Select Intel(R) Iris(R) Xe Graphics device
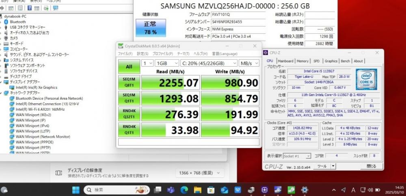The image size is (406, 196). [x=37, y=87]
